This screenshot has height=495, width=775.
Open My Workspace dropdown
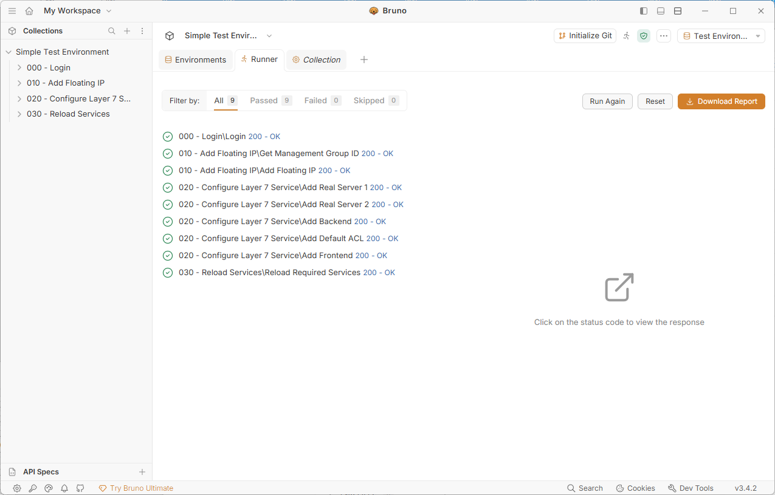coord(78,11)
